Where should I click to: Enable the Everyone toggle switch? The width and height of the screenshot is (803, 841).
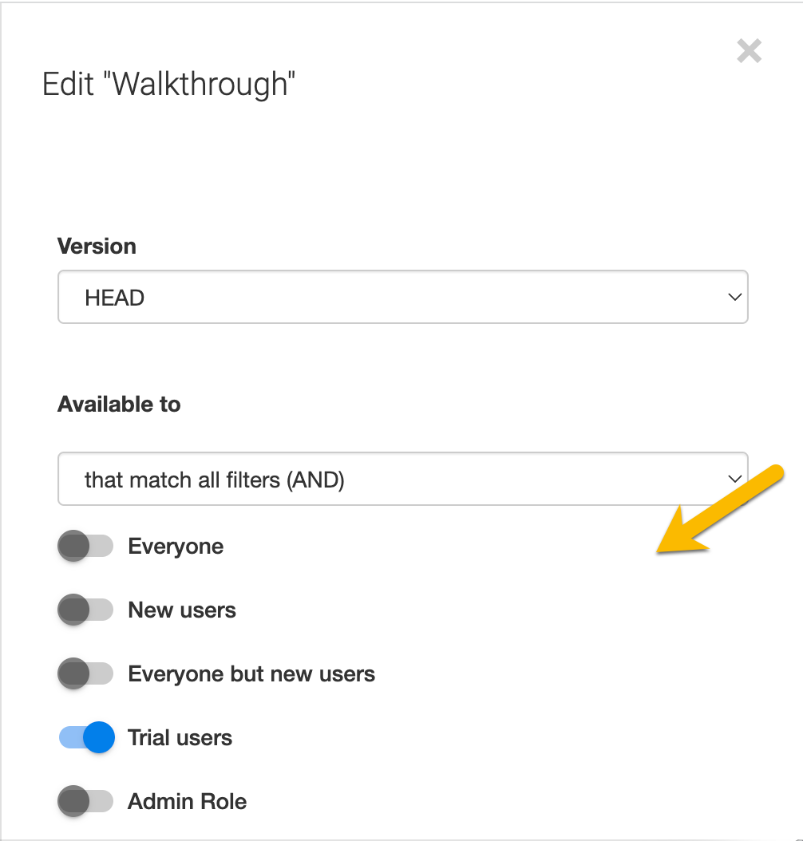tap(85, 547)
